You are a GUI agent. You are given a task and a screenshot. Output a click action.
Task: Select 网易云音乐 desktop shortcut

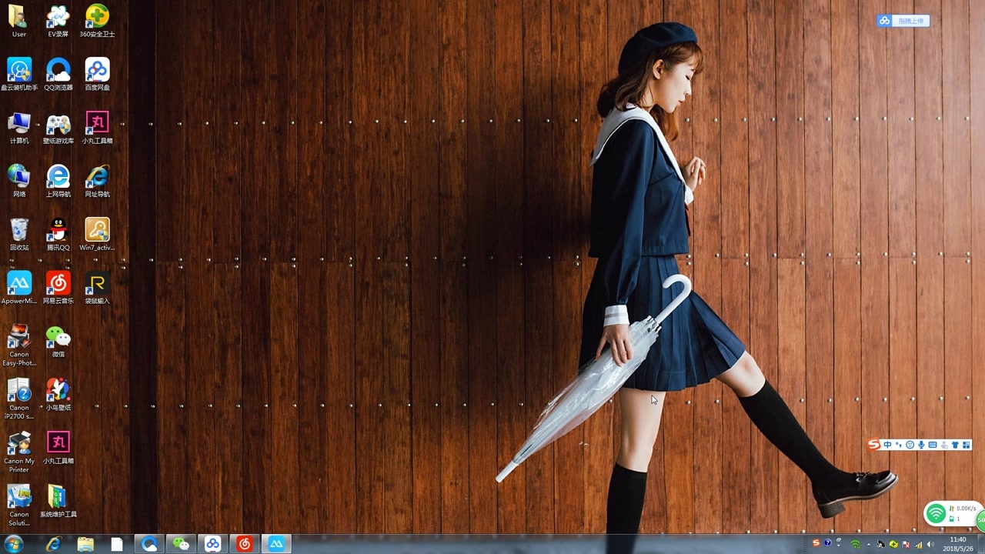pyautogui.click(x=58, y=288)
